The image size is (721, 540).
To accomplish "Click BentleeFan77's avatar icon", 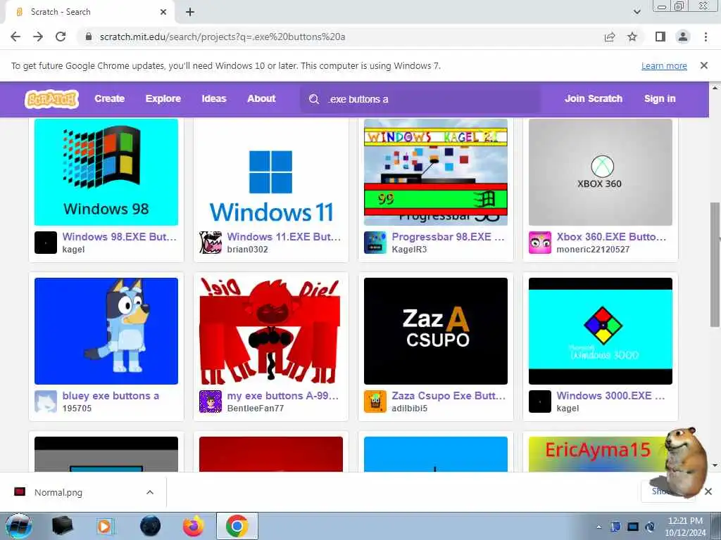I will [211, 401].
